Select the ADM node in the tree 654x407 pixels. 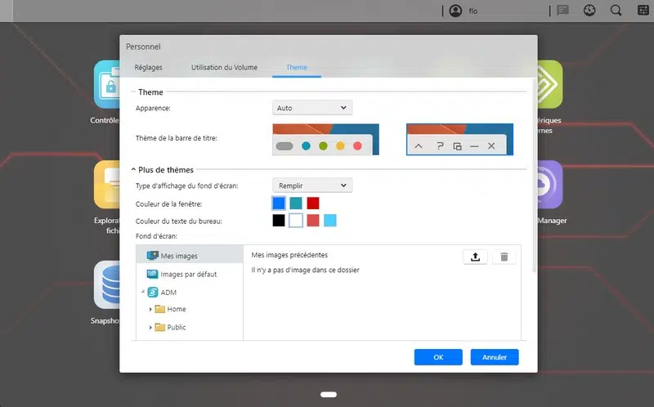point(168,293)
